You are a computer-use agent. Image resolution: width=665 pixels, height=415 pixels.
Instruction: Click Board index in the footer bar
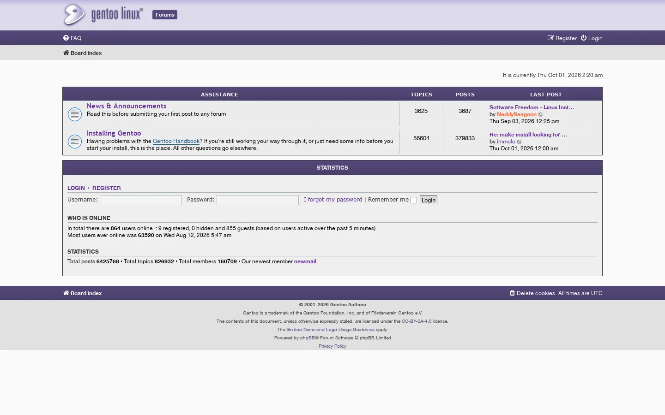click(83, 293)
